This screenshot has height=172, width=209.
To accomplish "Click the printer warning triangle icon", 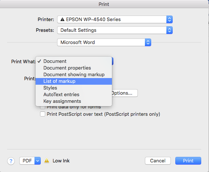I will pyautogui.click(x=62, y=20).
